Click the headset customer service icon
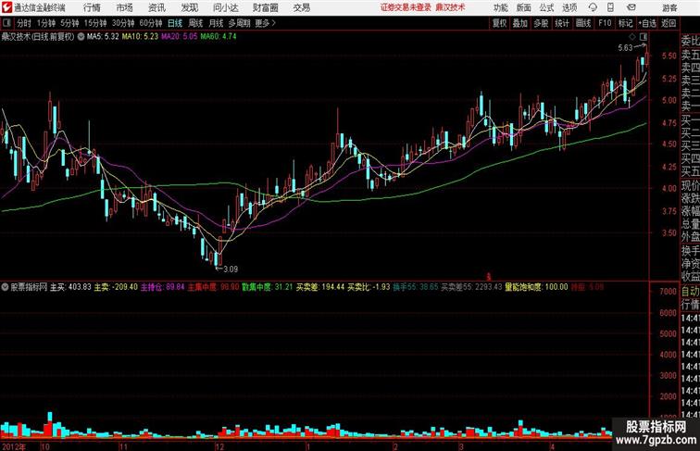Image resolution: width=700 pixels, height=451 pixels. coord(593,7)
